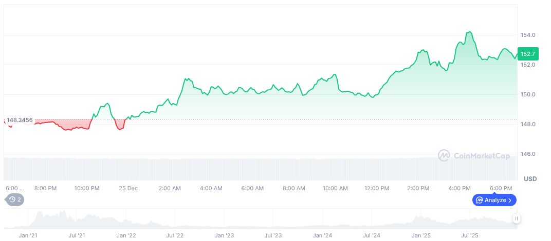This screenshot has height=241, width=551.
Task: Click the 150.0 price axis label
Action: coord(528,94)
